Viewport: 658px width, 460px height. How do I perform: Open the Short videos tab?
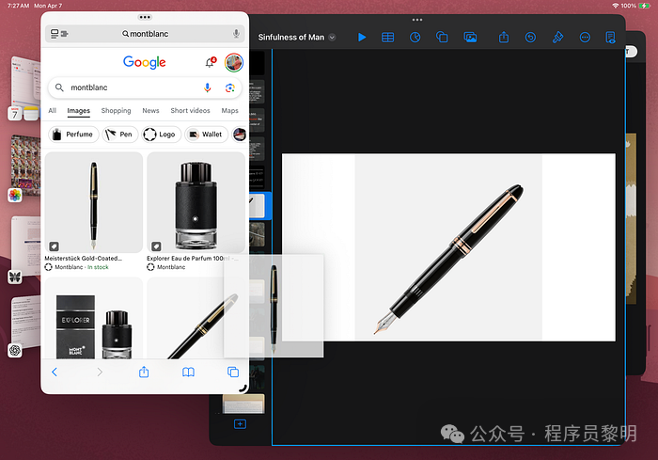click(190, 110)
